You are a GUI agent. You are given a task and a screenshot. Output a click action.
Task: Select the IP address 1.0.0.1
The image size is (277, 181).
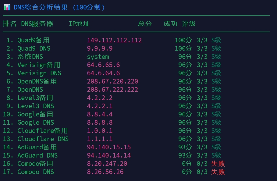coord(100,131)
